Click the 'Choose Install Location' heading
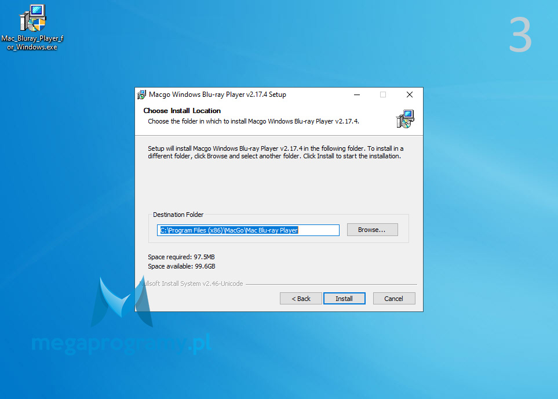 click(182, 111)
